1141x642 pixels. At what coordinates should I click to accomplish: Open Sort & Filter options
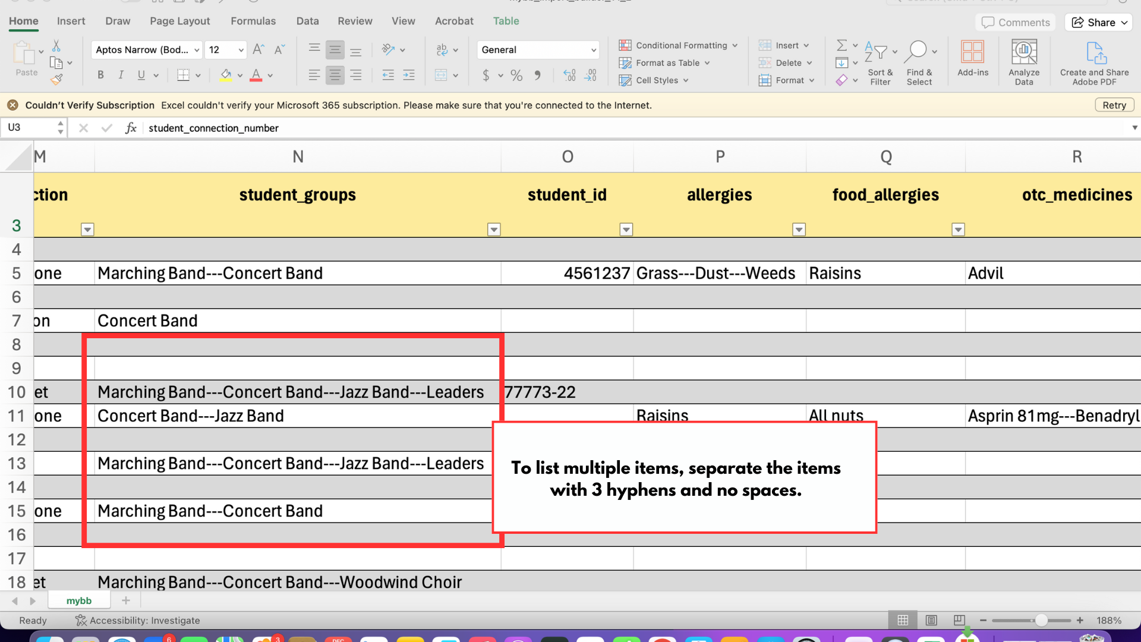(880, 62)
